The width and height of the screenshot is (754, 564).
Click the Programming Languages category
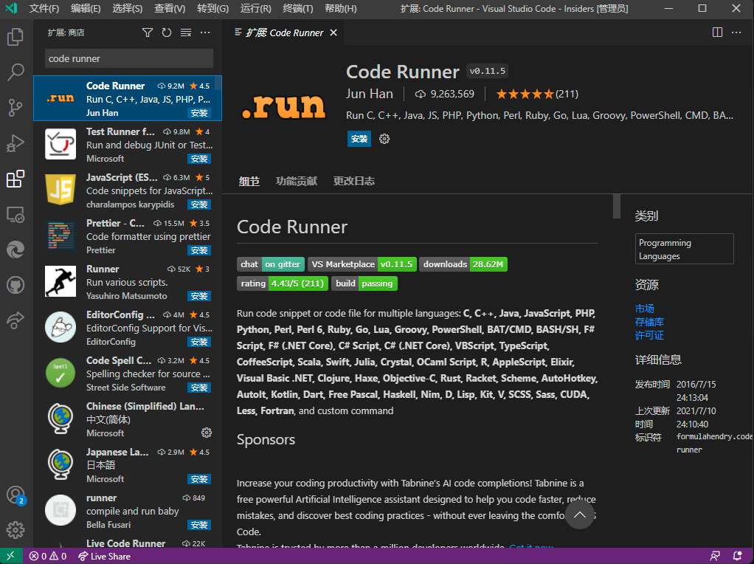click(x=684, y=250)
